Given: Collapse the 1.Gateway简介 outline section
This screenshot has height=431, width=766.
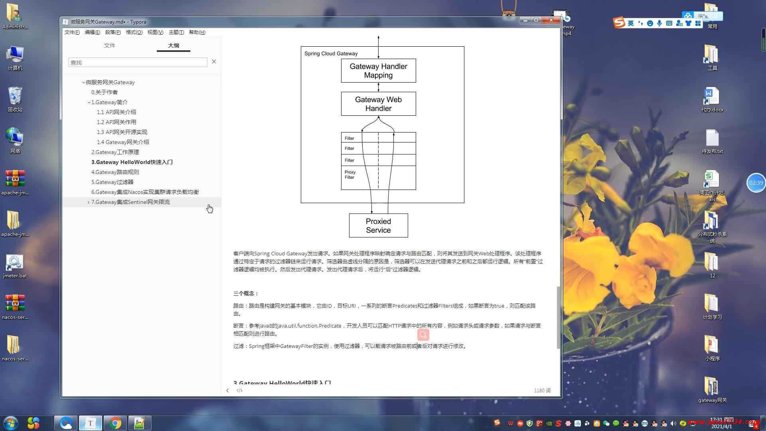Looking at the screenshot, I should 89,103.
